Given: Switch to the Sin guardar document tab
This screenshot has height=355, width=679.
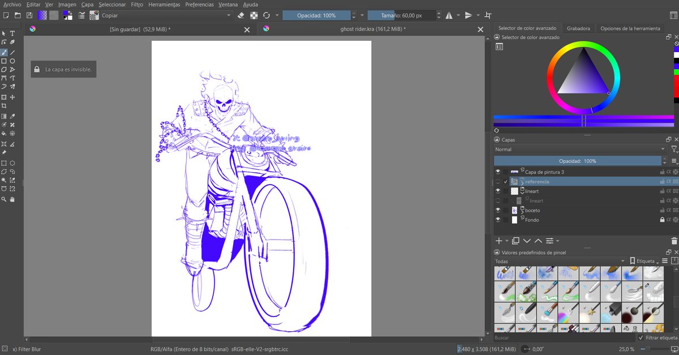Looking at the screenshot, I should [x=140, y=29].
